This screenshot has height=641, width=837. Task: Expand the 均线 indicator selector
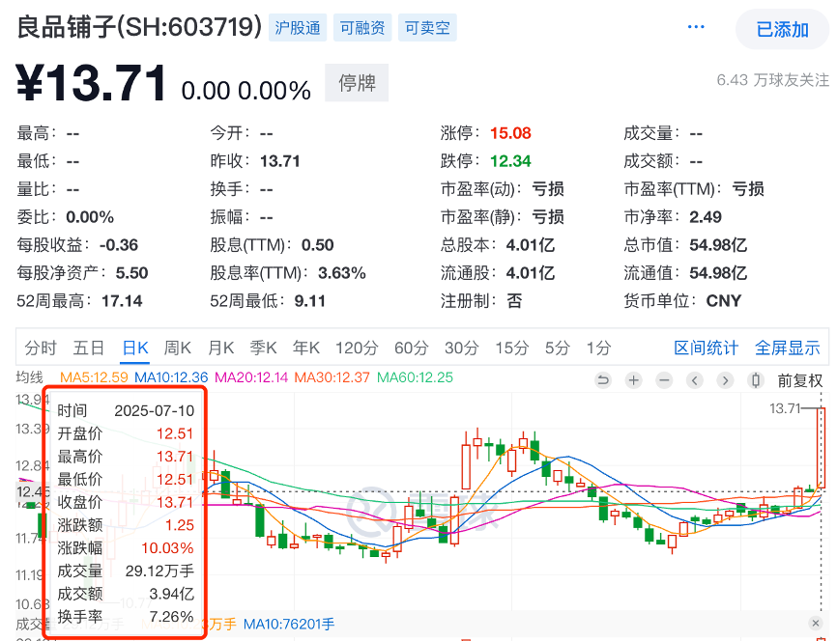pyautogui.click(x=29, y=377)
